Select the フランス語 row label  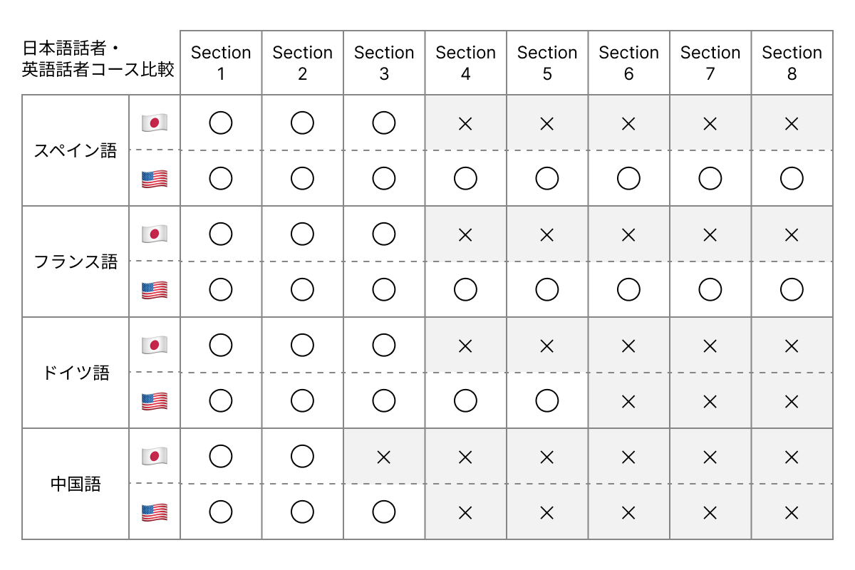(x=76, y=262)
